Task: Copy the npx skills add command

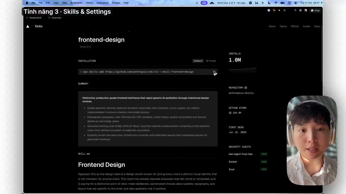Action: click(214, 72)
